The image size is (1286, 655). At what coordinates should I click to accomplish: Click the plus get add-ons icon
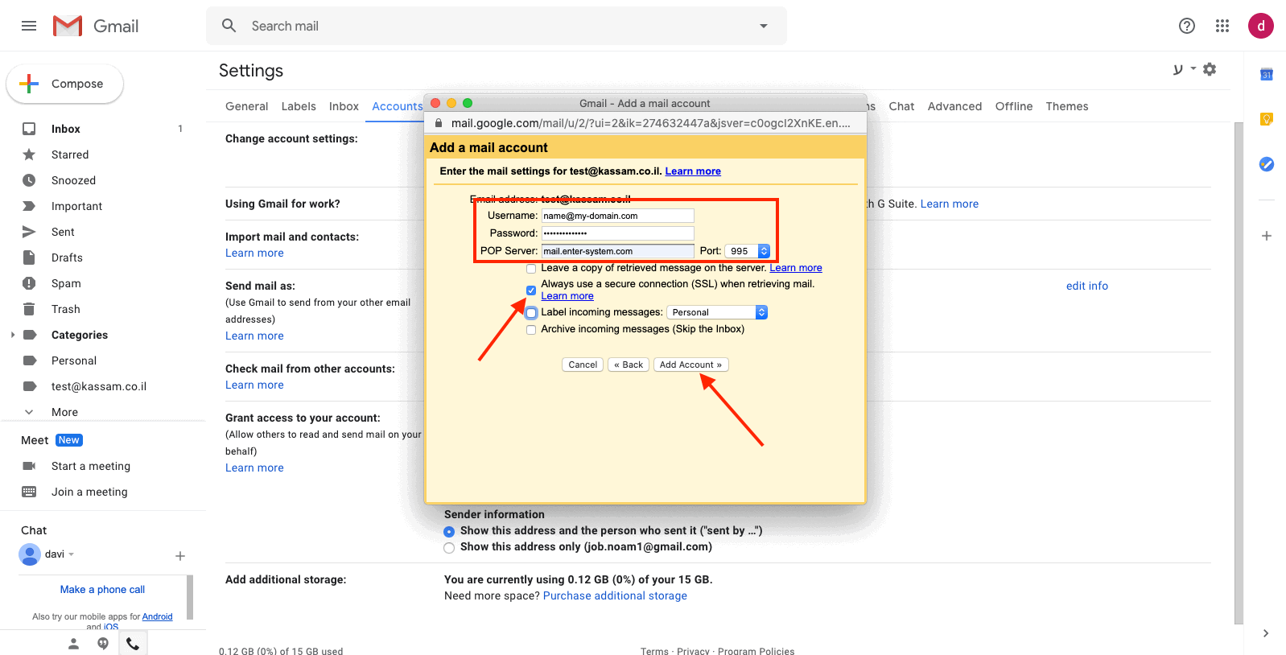[x=1267, y=236]
